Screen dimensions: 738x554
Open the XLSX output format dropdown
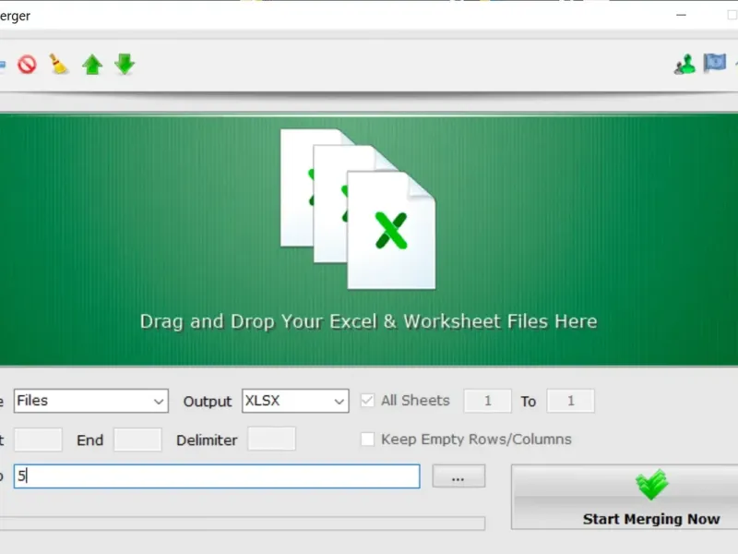pos(295,401)
